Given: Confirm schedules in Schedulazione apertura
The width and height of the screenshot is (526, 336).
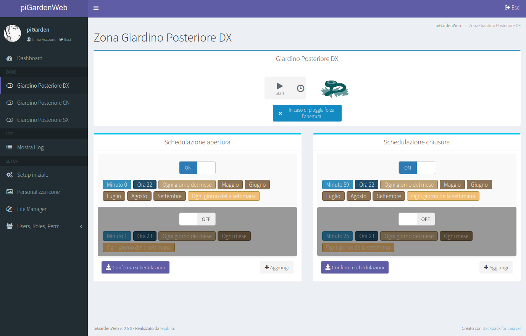Looking at the screenshot, I should click(x=136, y=267).
